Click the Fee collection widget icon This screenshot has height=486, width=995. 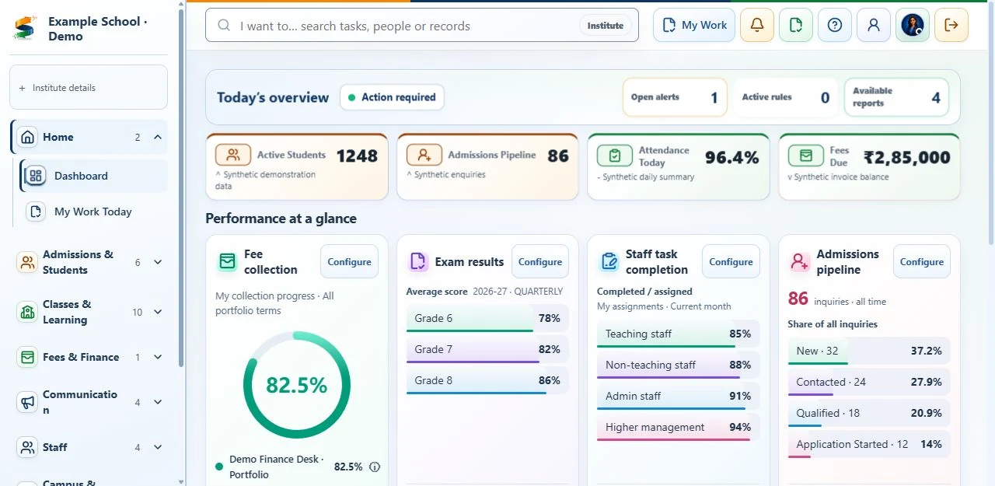227,261
